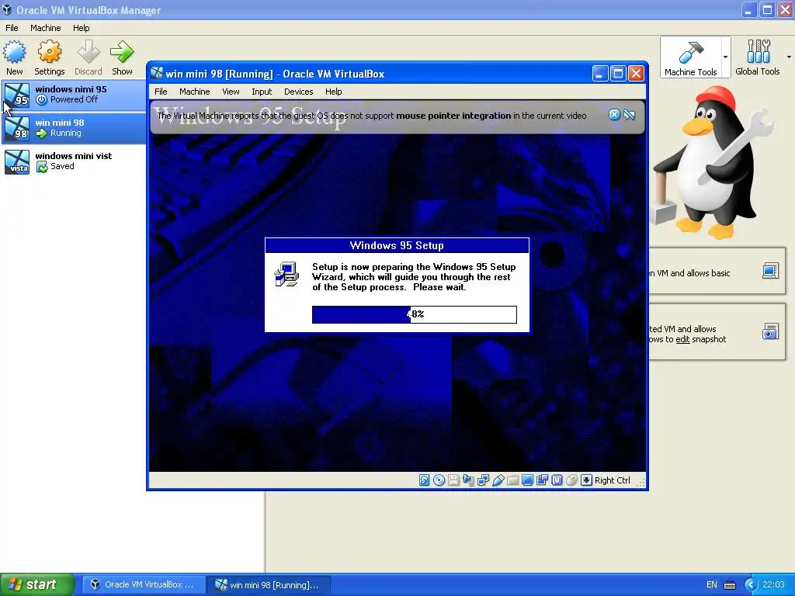Maximize the win mini 98 VM window
This screenshot has height=596, width=795.
[x=618, y=74]
